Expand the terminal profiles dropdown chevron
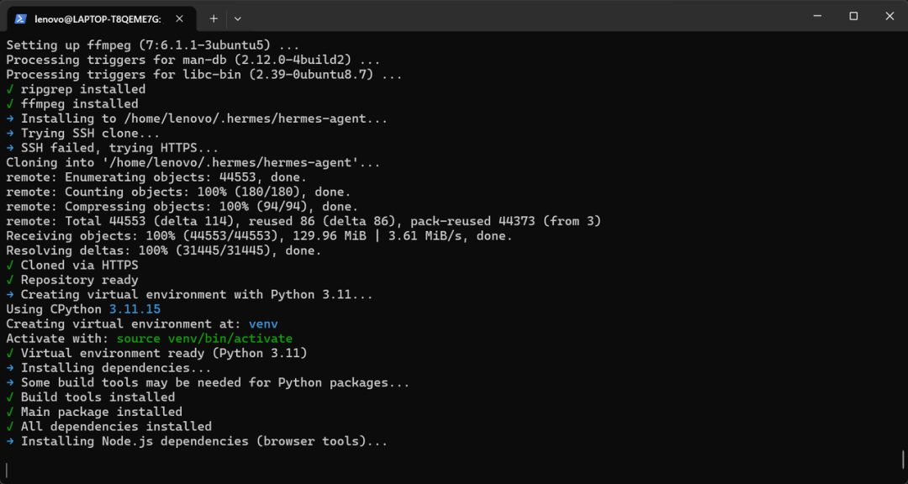The width and height of the screenshot is (908, 484). click(x=238, y=18)
